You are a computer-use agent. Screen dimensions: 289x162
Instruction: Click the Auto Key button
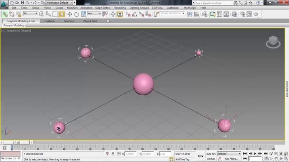pyautogui.click(x=211, y=154)
